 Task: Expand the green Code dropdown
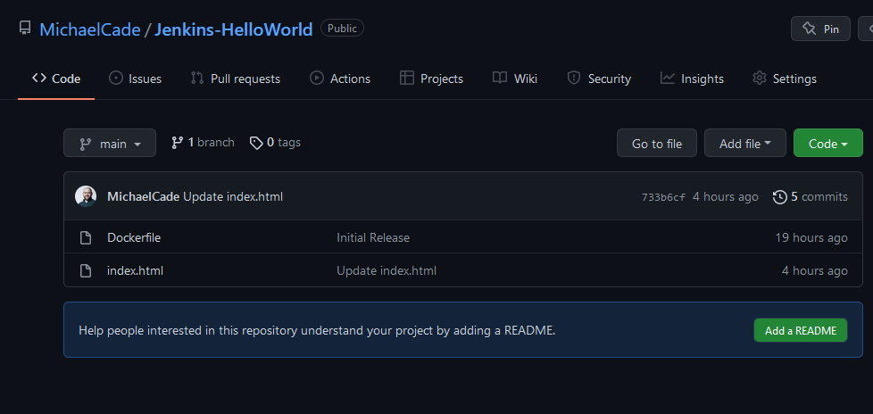(x=827, y=143)
